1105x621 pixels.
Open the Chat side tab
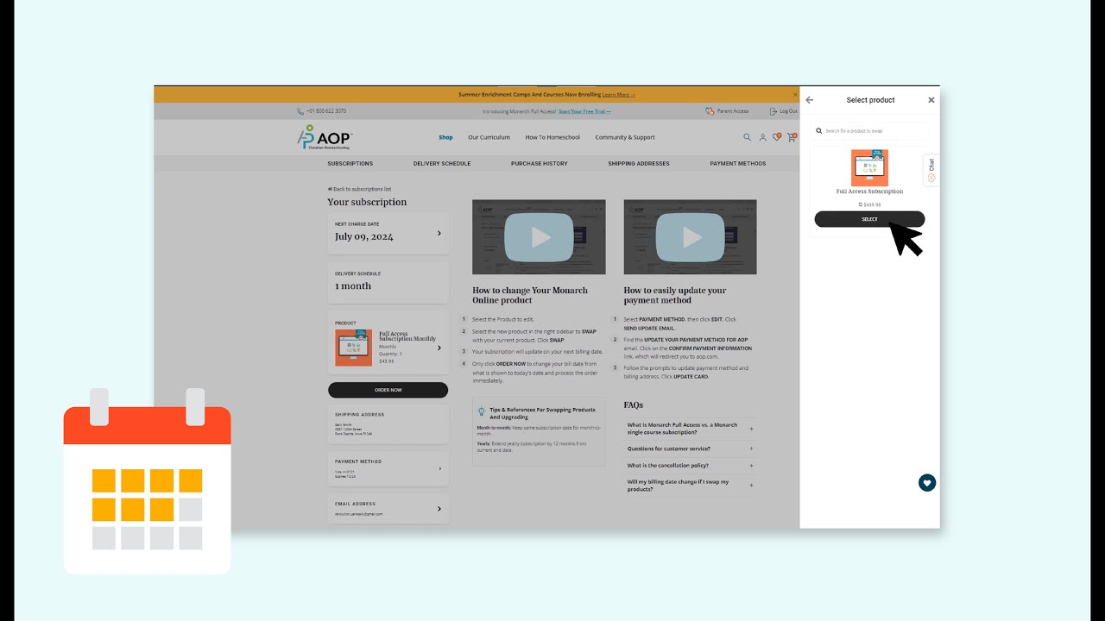(931, 170)
